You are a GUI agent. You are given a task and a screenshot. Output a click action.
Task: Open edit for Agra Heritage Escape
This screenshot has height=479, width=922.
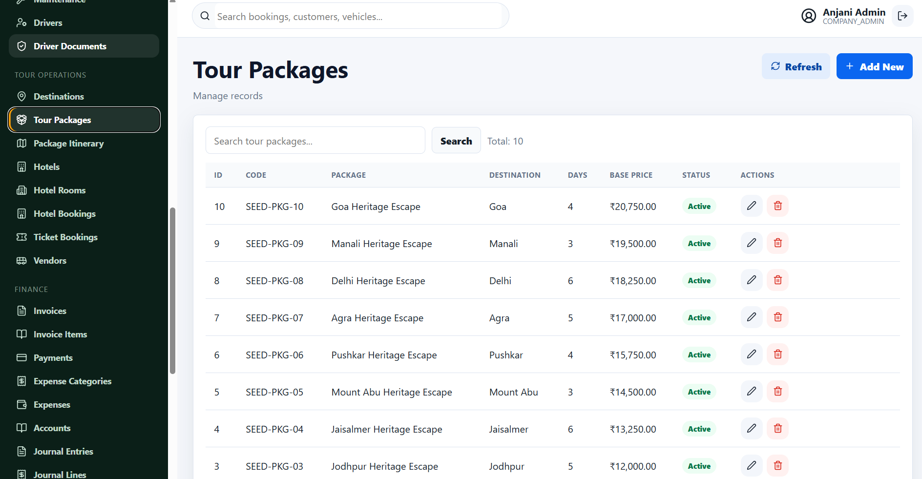coord(752,317)
